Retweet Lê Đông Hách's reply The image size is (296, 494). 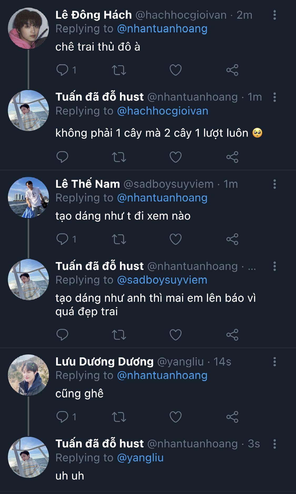119,70
